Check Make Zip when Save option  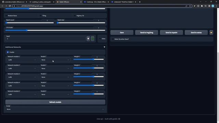pos(113,39)
